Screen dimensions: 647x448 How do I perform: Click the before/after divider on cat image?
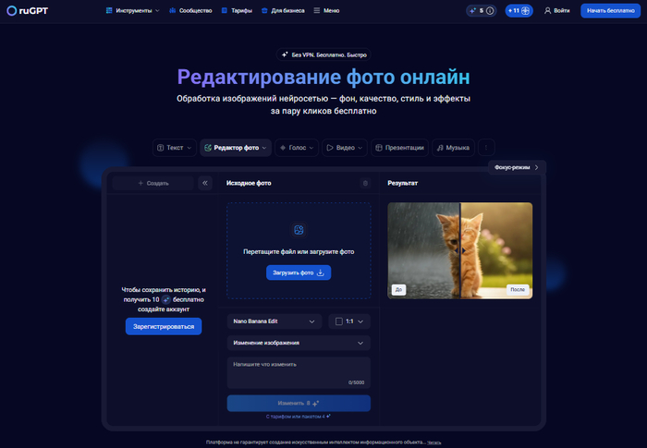[459, 251]
